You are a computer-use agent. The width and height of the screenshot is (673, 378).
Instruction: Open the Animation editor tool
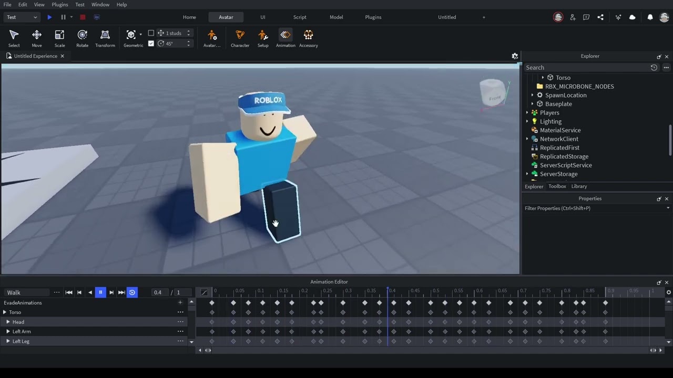285,38
